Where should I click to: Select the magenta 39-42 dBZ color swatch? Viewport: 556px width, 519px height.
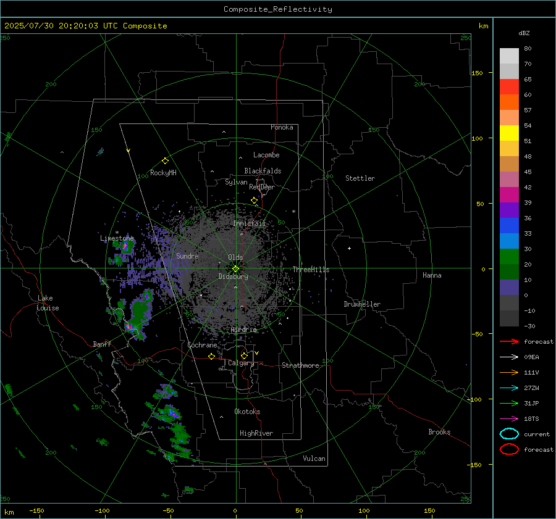pos(509,195)
